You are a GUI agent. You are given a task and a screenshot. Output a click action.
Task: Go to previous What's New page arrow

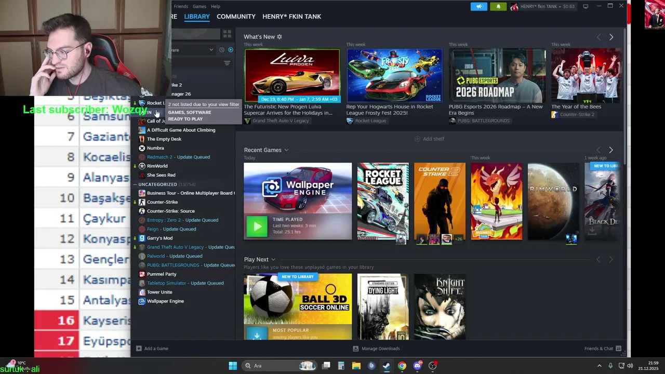tap(598, 37)
